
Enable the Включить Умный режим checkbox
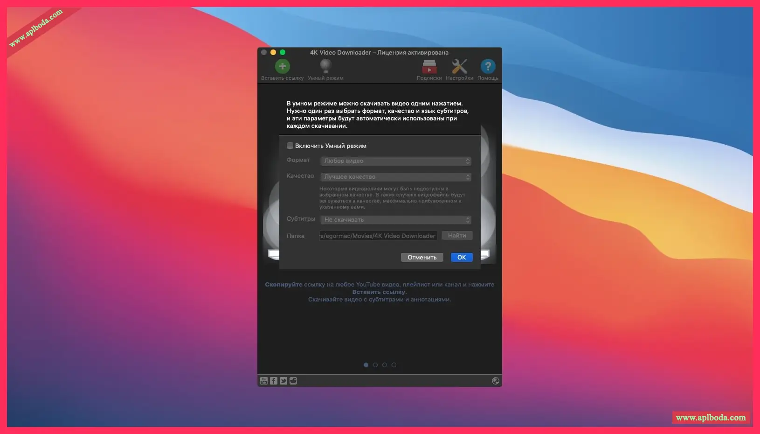point(290,146)
